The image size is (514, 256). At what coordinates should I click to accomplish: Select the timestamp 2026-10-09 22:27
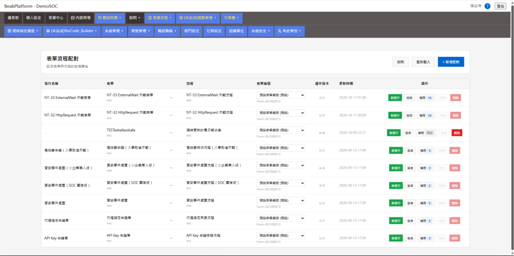pos(352,133)
